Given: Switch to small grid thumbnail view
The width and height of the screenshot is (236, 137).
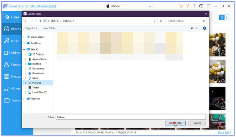Looking at the screenshot, I should coord(222,17).
